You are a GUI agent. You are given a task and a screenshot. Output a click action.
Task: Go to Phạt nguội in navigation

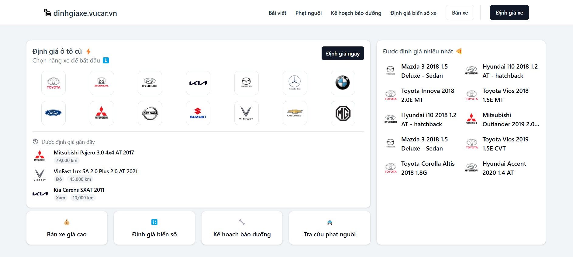point(309,13)
